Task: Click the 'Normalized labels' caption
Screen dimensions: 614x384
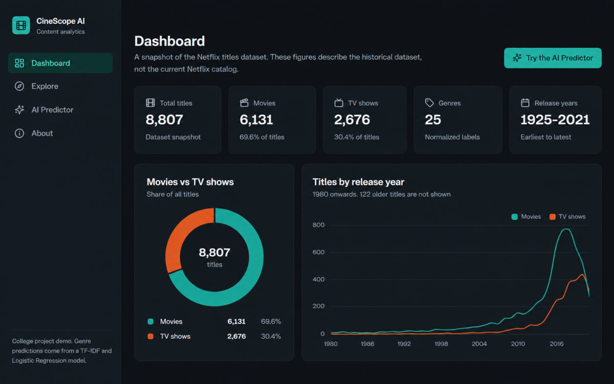Action: (452, 137)
